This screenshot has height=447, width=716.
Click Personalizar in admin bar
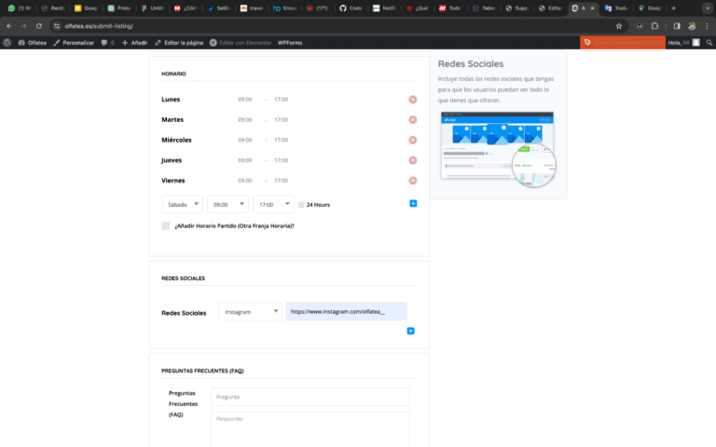point(74,43)
